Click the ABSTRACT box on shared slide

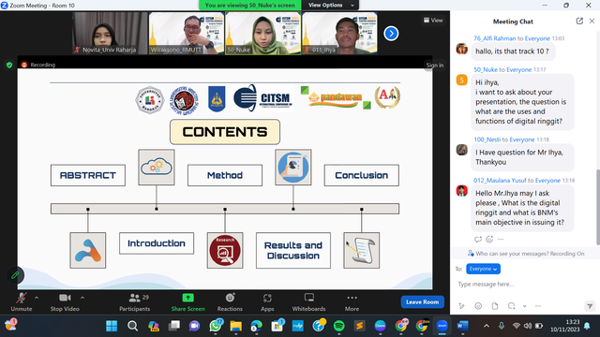[88, 175]
